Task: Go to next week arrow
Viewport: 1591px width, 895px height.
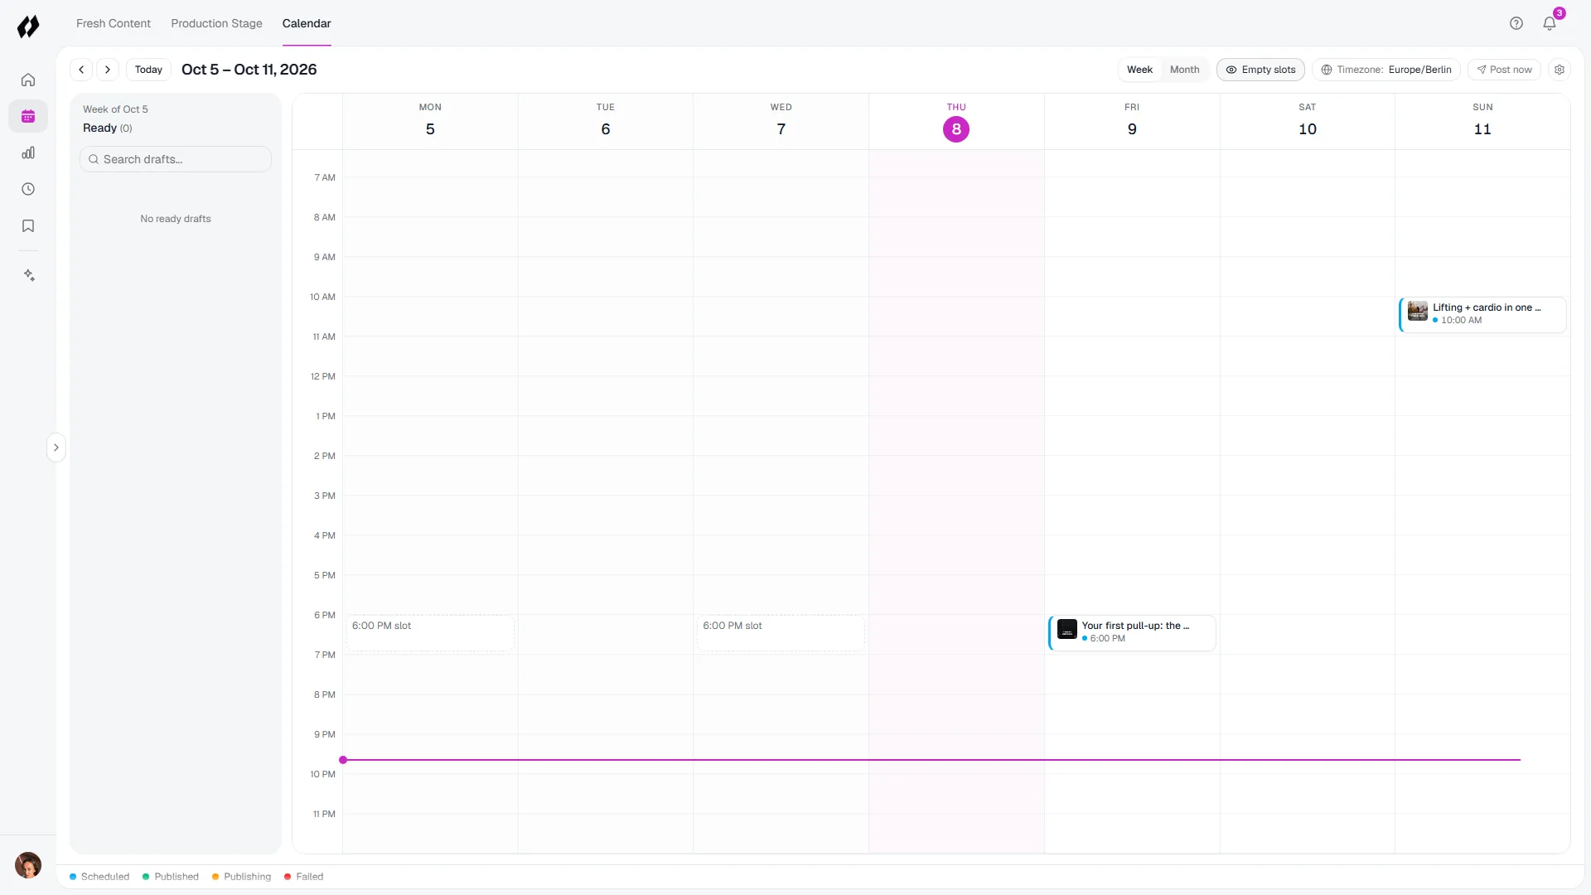Action: (x=108, y=70)
